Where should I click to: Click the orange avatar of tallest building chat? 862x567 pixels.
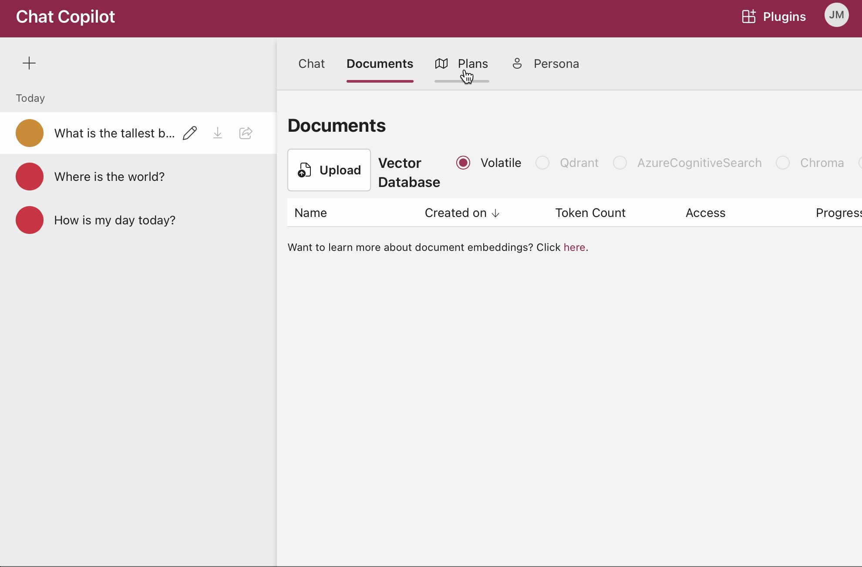[x=30, y=133]
